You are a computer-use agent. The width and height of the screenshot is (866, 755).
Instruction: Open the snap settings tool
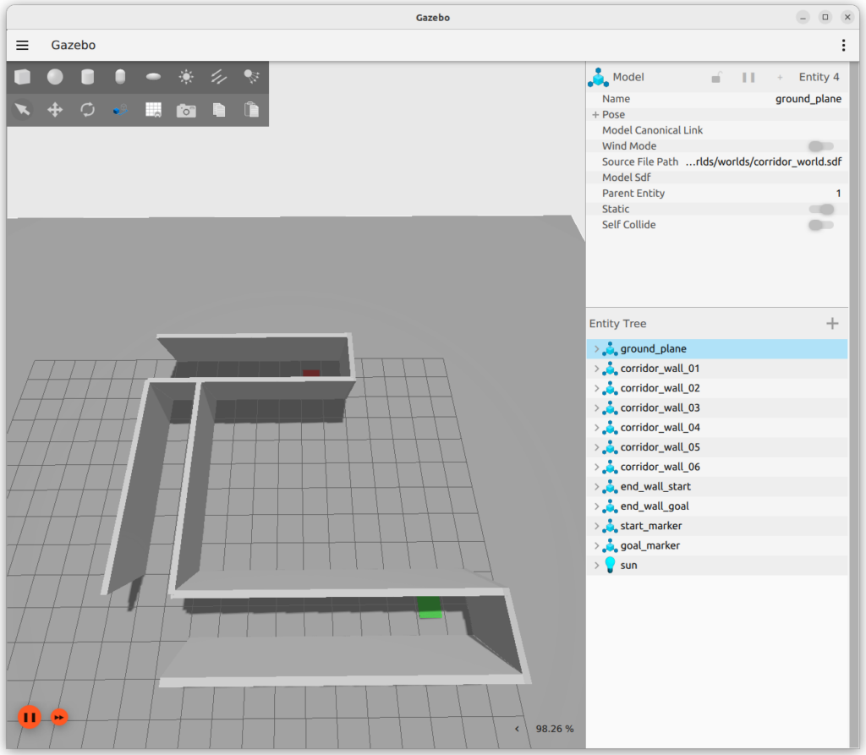coord(120,109)
